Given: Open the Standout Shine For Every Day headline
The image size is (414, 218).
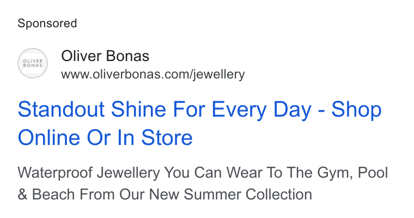Looking at the screenshot, I should tap(199, 109).
